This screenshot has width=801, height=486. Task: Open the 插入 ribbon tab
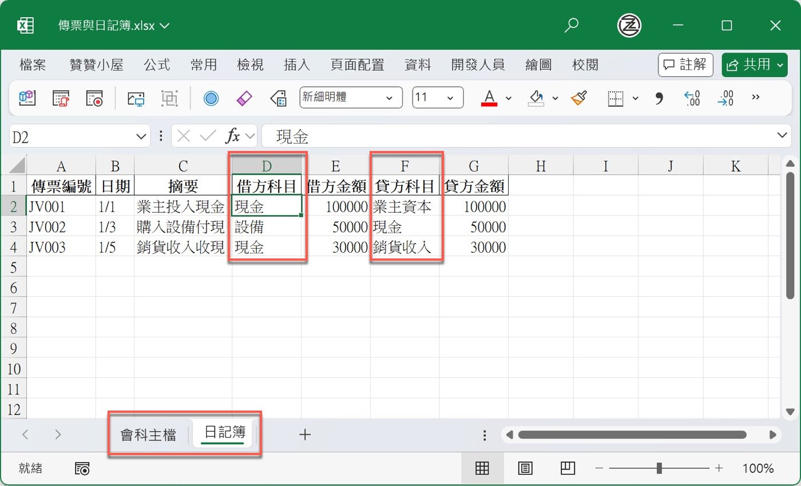point(296,65)
